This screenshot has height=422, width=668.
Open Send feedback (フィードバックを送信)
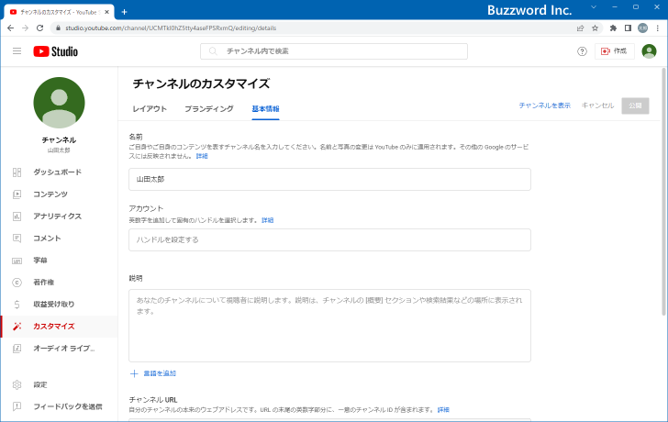click(x=60, y=406)
